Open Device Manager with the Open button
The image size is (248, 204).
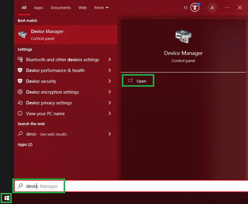[x=138, y=81]
